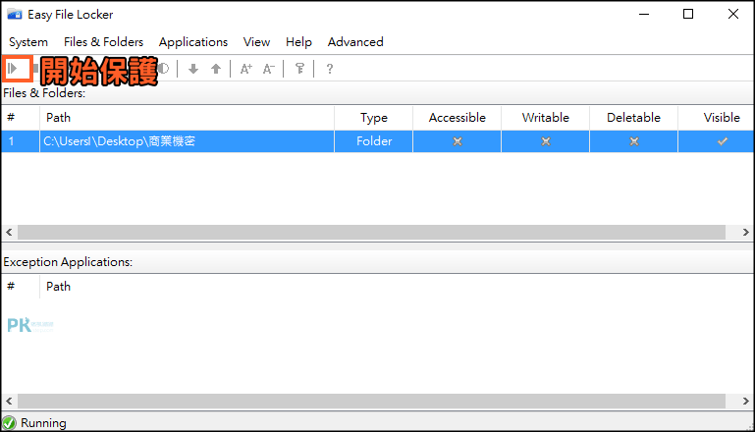Click the password key icon

pyautogui.click(x=299, y=69)
